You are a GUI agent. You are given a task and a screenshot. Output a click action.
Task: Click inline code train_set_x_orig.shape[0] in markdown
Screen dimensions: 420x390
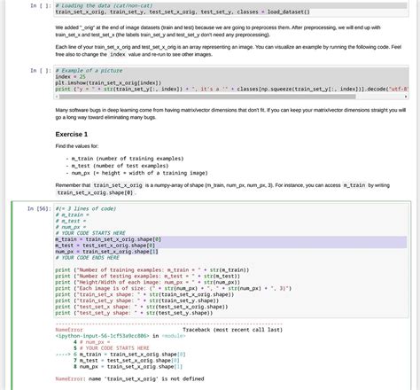tap(95, 192)
